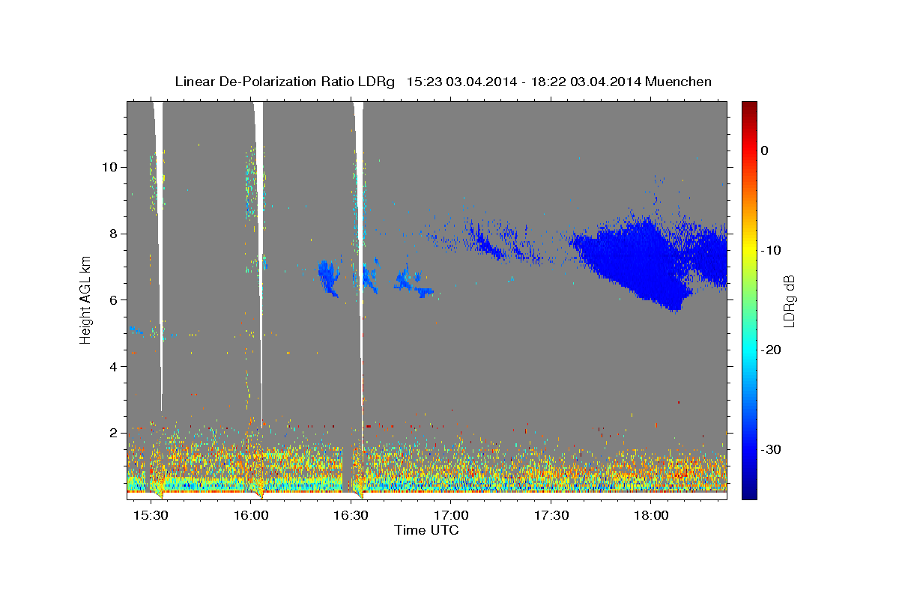Click the height tick label 8
This screenshot has height=599, width=899.
click(x=113, y=233)
